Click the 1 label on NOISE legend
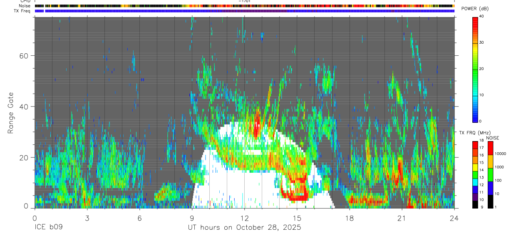This screenshot has height=236, width=511. pyautogui.click(x=496, y=207)
